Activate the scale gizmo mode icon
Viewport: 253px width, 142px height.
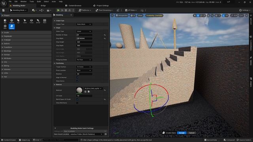click(x=204, y=15)
